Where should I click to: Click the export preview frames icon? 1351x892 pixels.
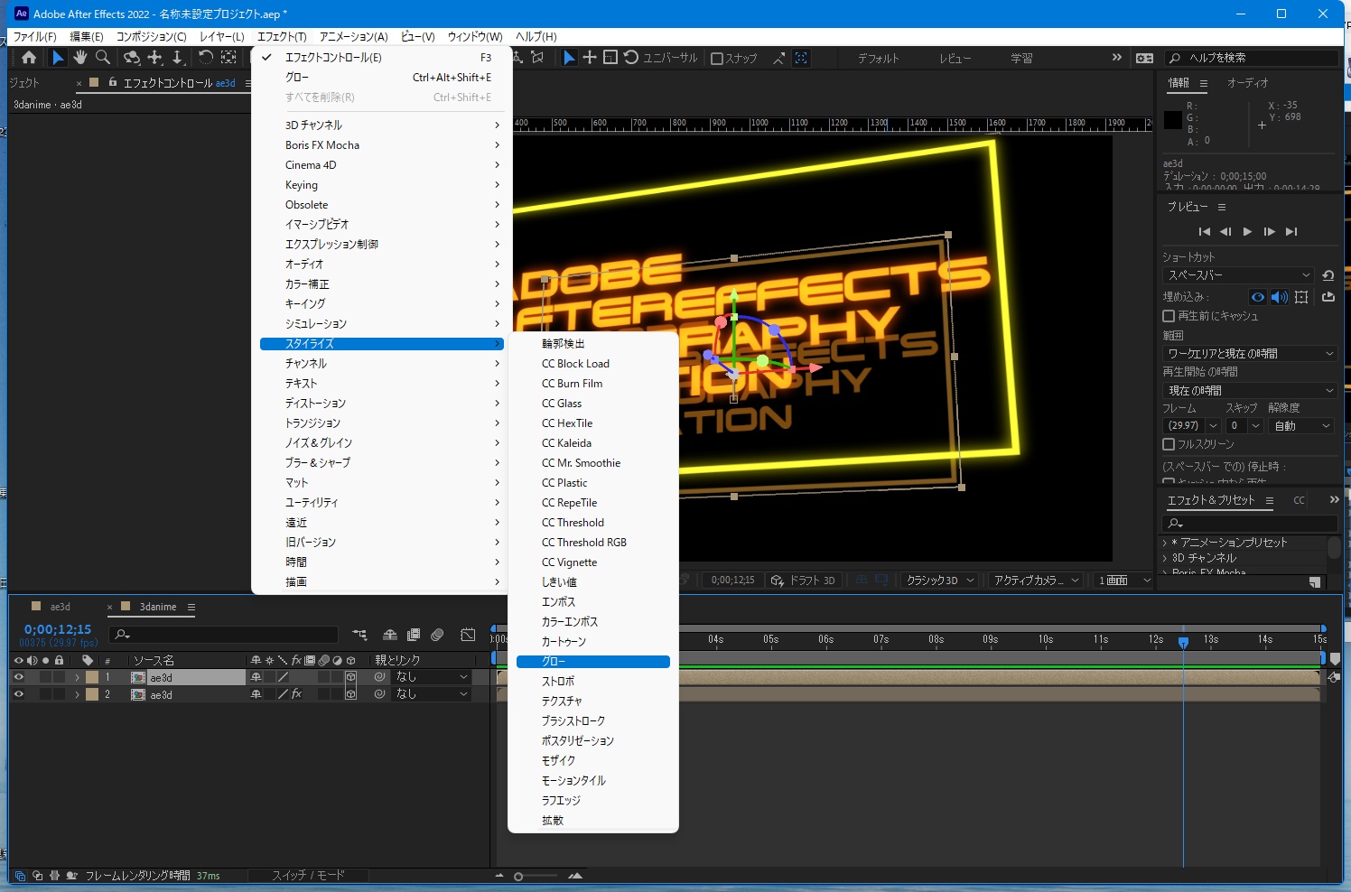(1328, 297)
